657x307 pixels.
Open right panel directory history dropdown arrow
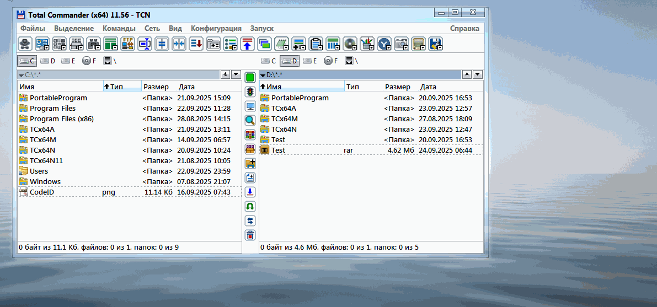(477, 74)
